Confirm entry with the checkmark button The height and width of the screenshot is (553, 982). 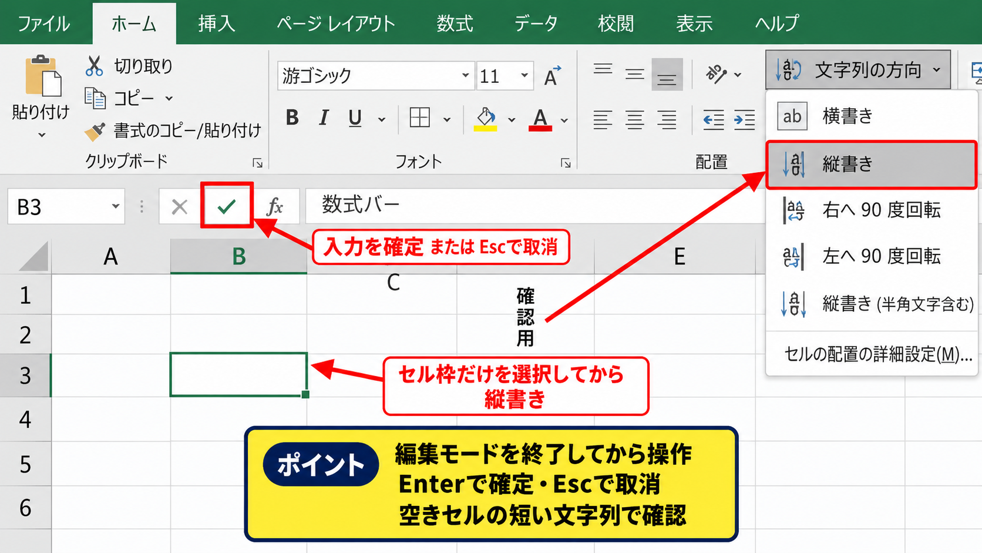tap(227, 206)
